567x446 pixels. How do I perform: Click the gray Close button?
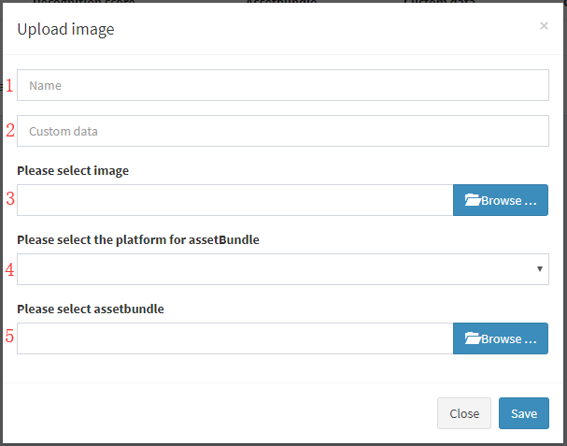coord(464,413)
